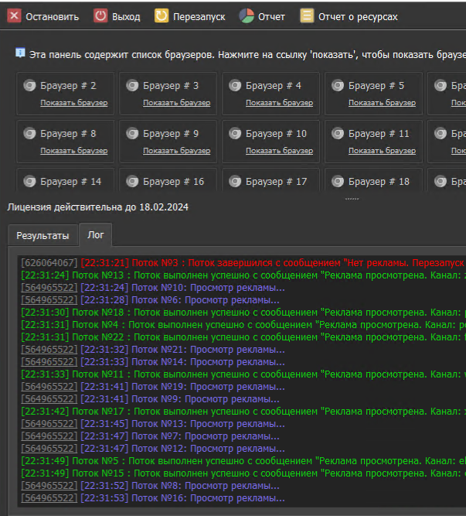Open the Отчет о ресурсах icon
Image resolution: width=466 pixels, height=516 pixels.
click(x=307, y=16)
